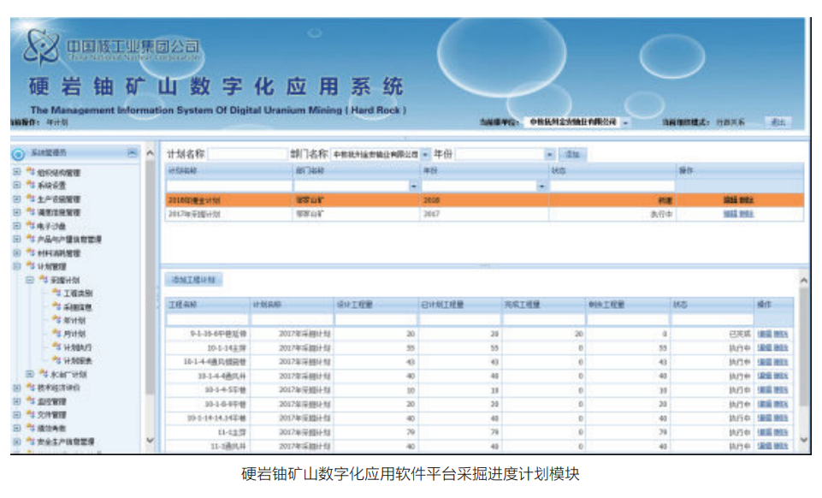Viewport: 822px width, 498px height.
Task: Click the splitter handle between the two tables
Action: pyautogui.click(x=485, y=266)
